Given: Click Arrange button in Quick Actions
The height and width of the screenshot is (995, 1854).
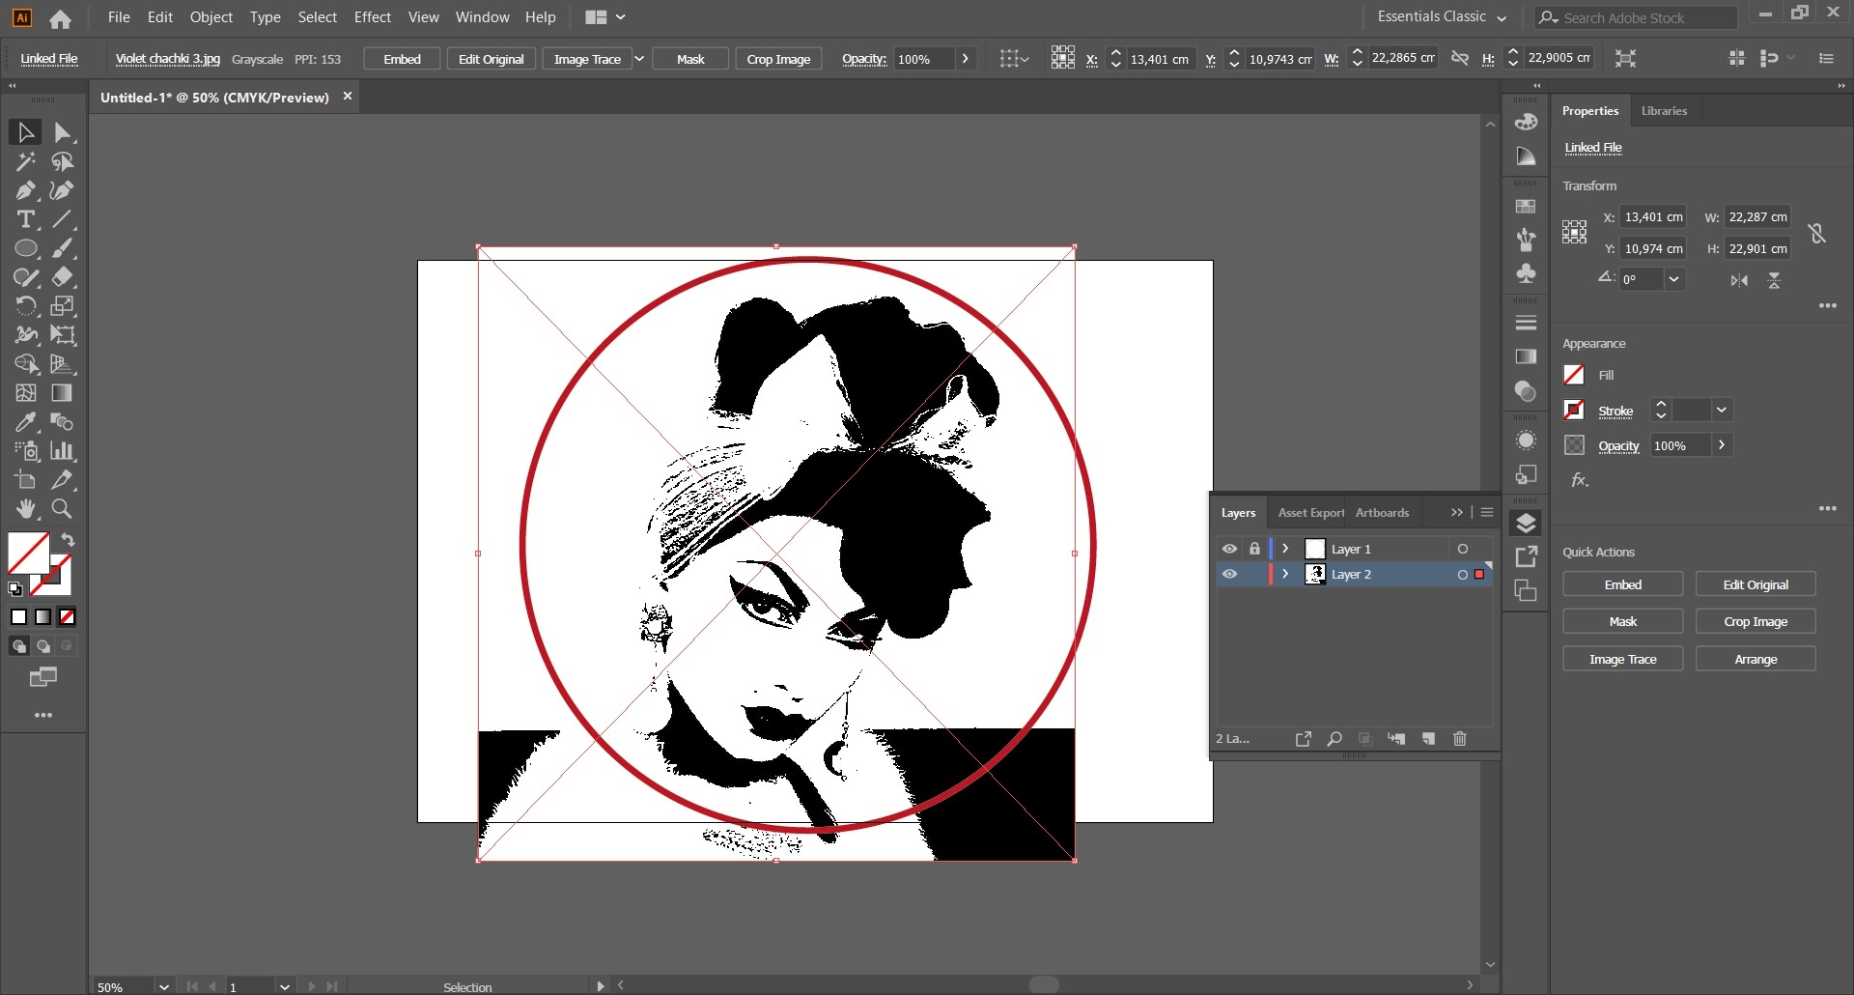Looking at the screenshot, I should (1756, 659).
